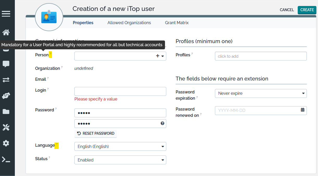318x176 pixels.
Task: Open the wrench tools sidebar menu
Action: coord(6,127)
